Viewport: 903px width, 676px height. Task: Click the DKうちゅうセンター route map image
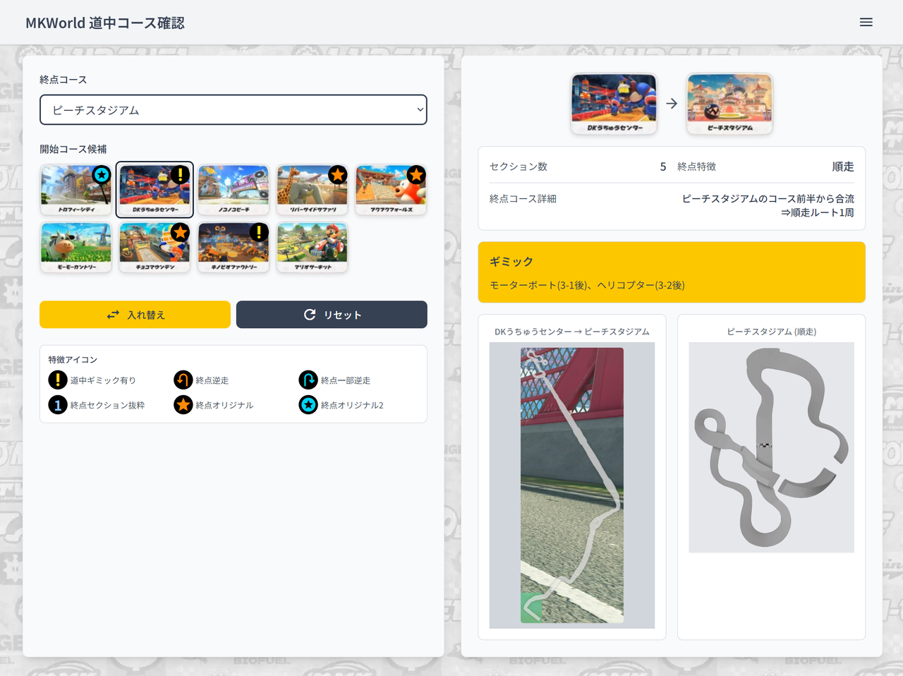(x=571, y=485)
